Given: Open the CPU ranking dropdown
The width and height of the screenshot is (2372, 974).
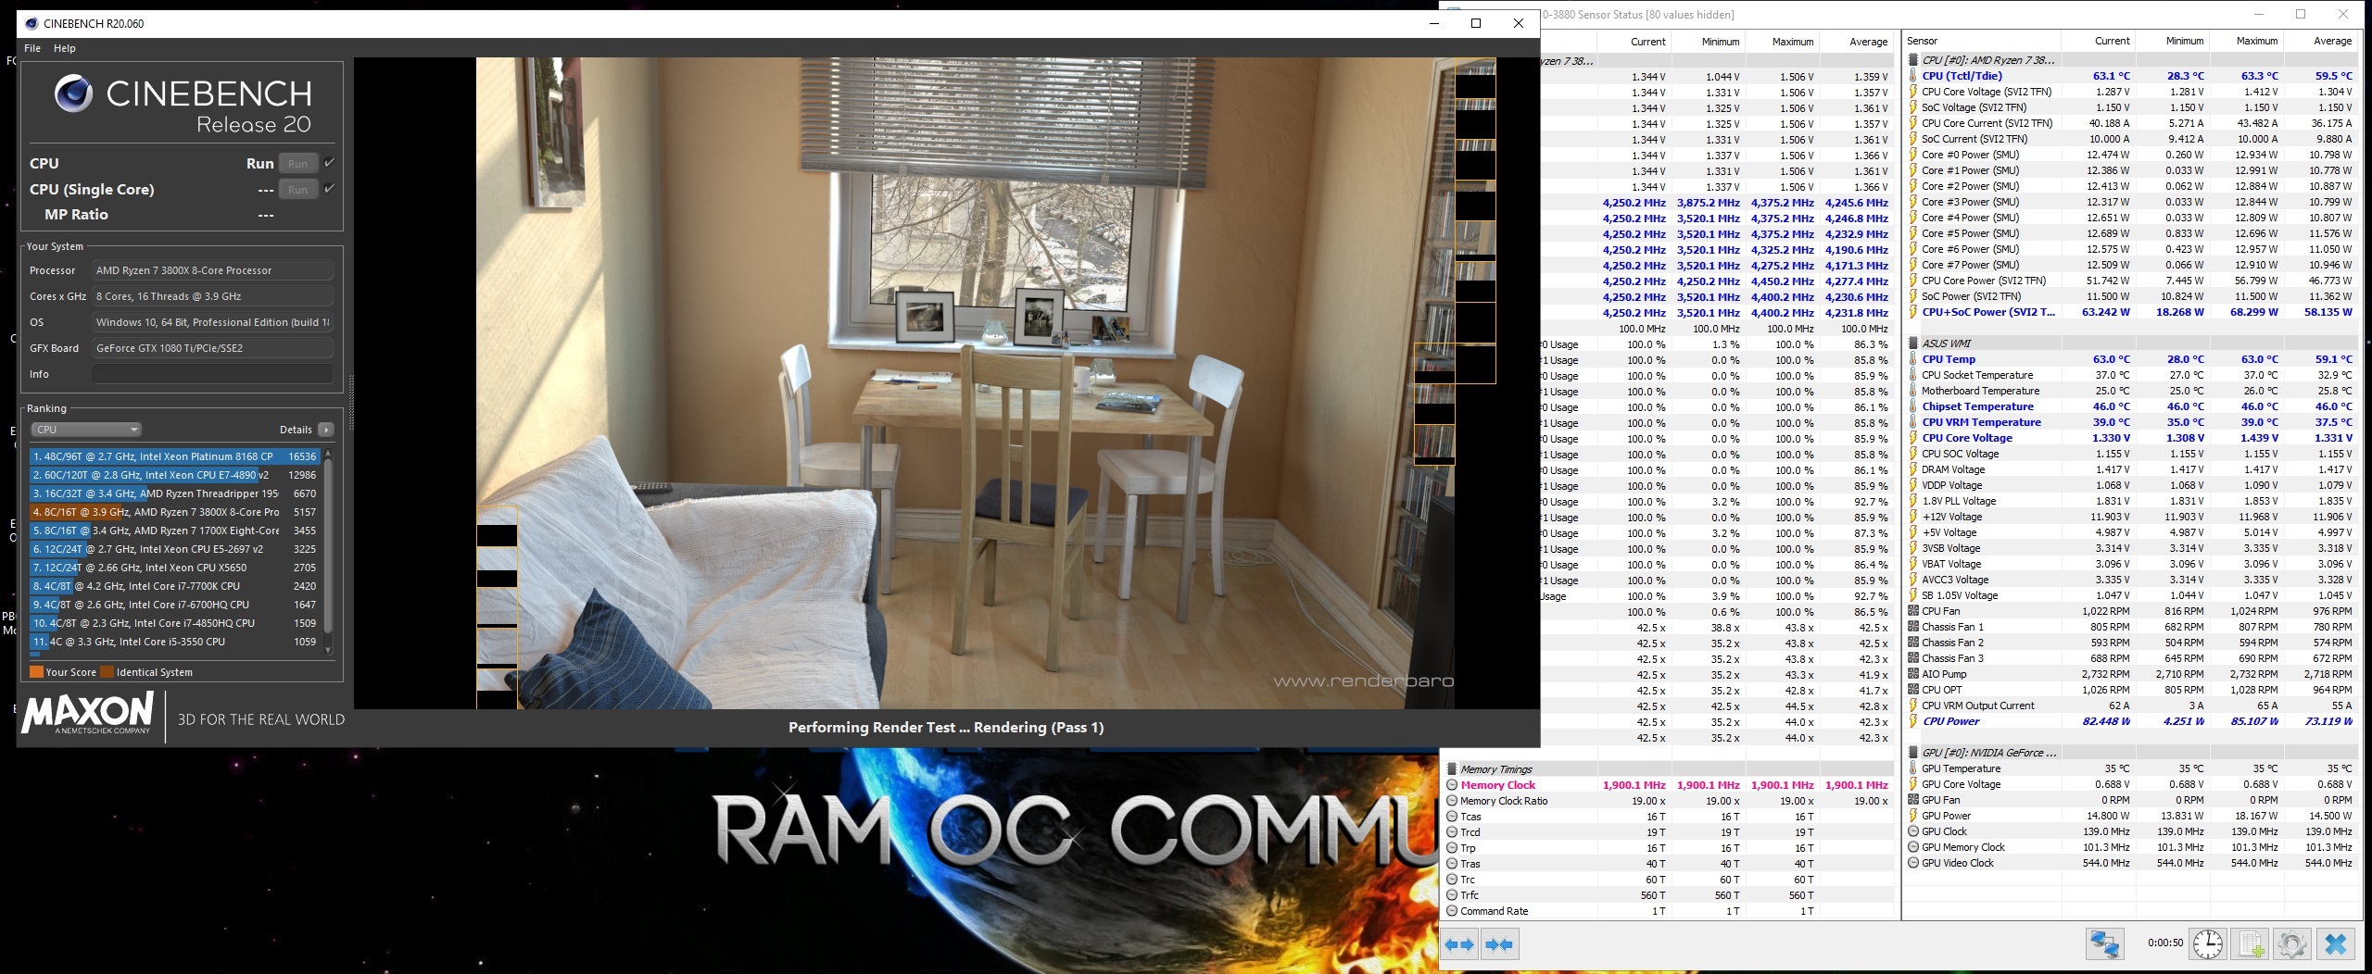Looking at the screenshot, I should pos(85,430).
